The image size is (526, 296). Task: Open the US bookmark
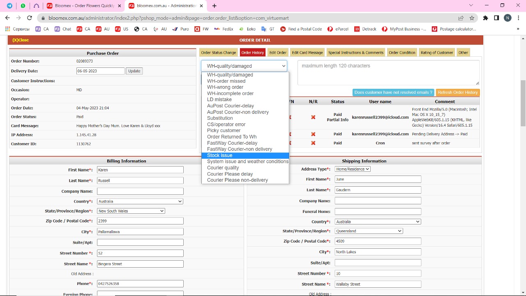(122, 29)
